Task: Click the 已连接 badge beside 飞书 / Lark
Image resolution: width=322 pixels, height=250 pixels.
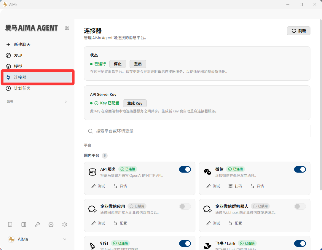Action: [x=247, y=243]
